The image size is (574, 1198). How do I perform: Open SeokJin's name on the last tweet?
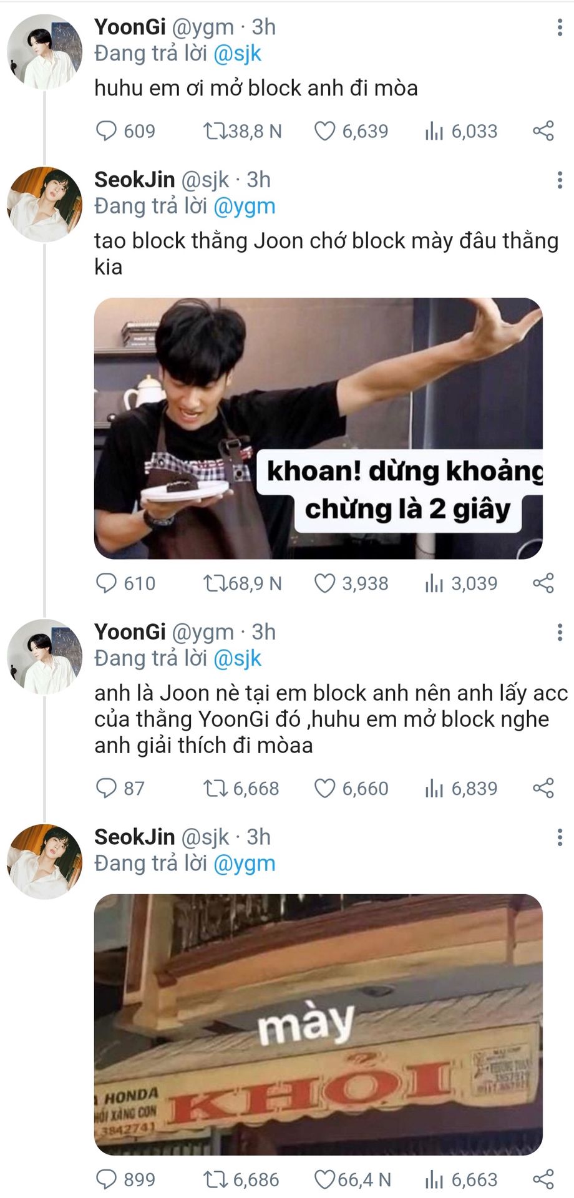134,837
